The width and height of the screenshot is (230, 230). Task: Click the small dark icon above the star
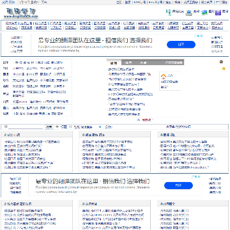click(x=221, y=62)
